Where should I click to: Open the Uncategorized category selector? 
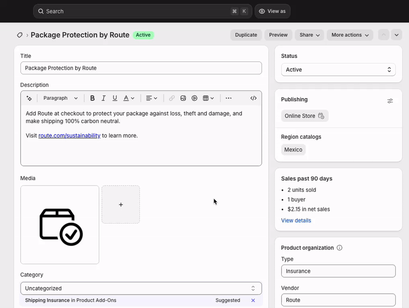(x=141, y=288)
